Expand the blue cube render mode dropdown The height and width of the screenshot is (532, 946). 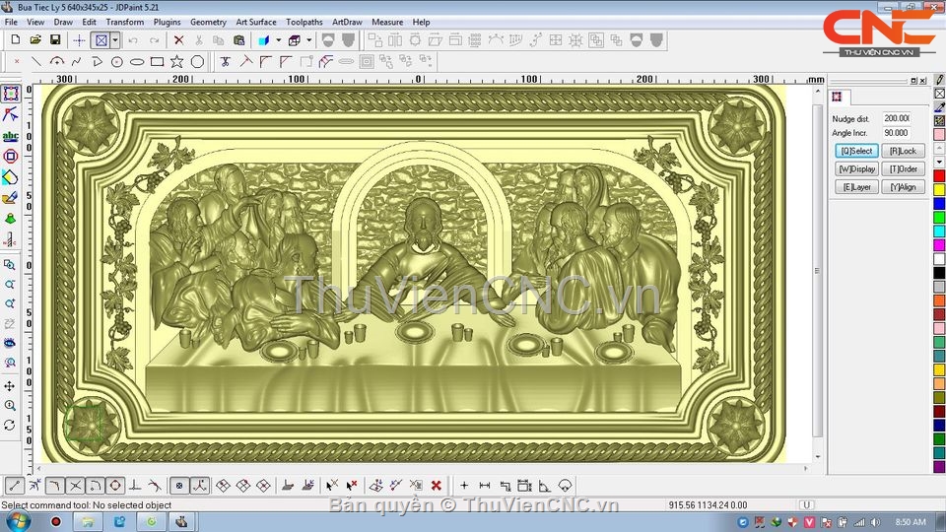coord(278,40)
